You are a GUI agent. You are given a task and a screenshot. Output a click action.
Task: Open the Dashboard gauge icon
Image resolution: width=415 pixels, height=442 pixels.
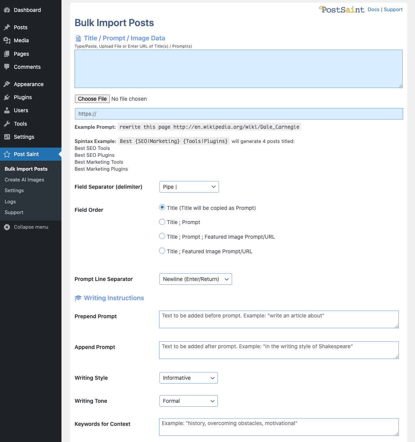tap(7, 10)
